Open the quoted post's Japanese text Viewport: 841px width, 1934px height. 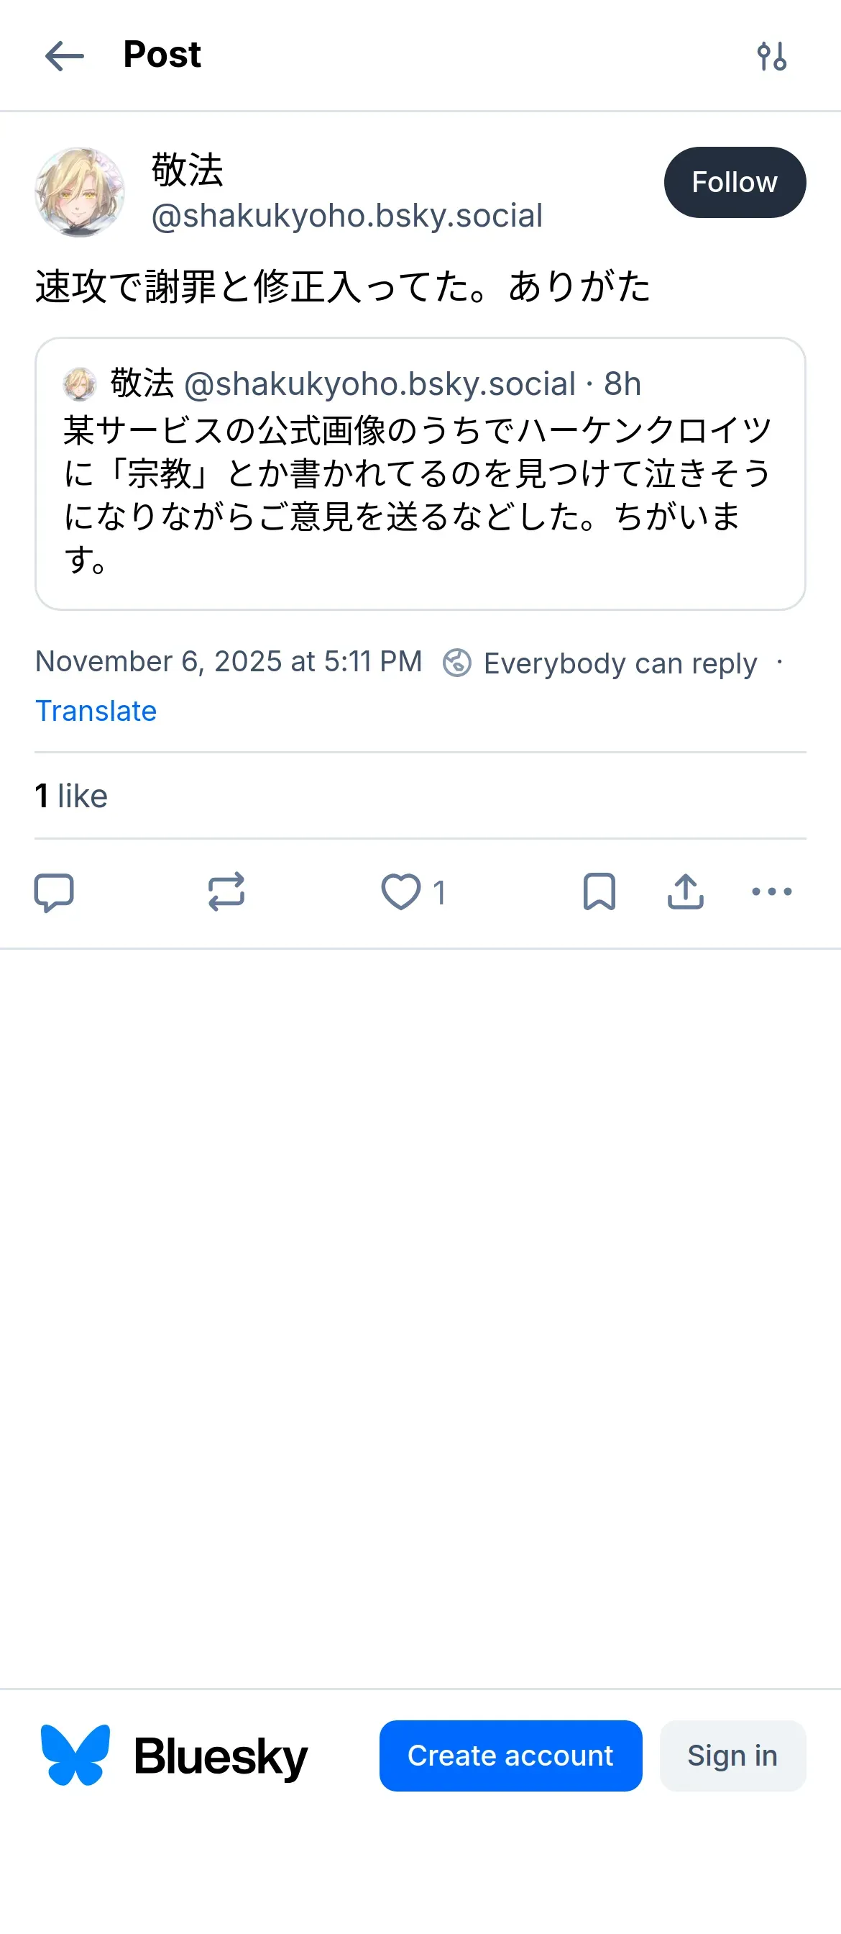click(x=417, y=494)
